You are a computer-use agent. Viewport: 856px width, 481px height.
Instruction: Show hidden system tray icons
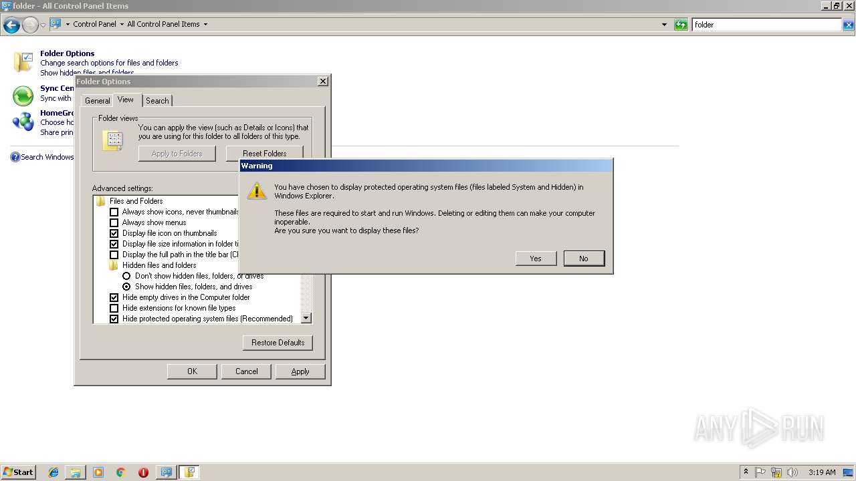tap(746, 472)
